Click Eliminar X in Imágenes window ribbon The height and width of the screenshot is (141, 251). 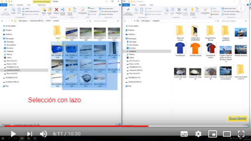pyautogui.click(x=179, y=11)
